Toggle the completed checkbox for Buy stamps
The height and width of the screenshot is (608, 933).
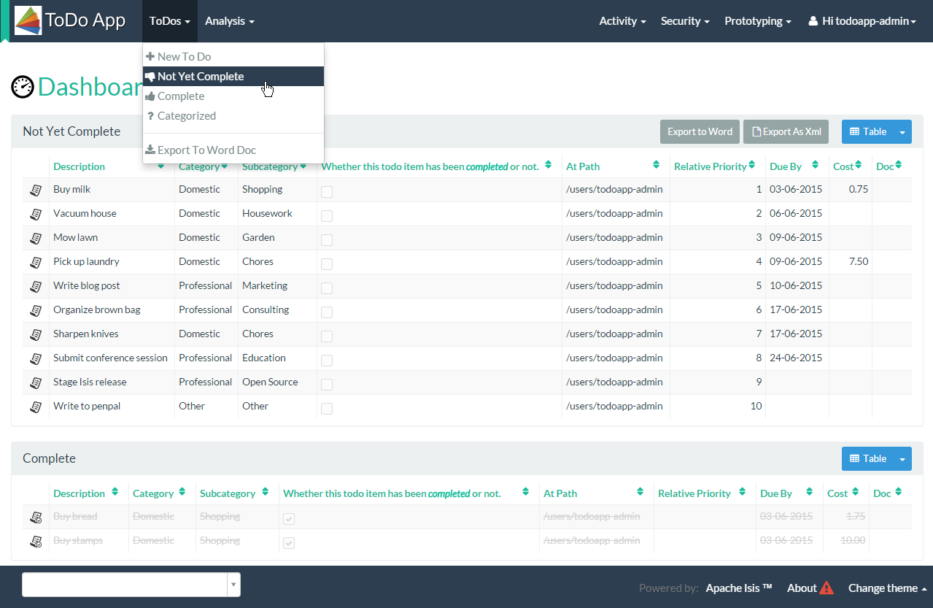[289, 542]
